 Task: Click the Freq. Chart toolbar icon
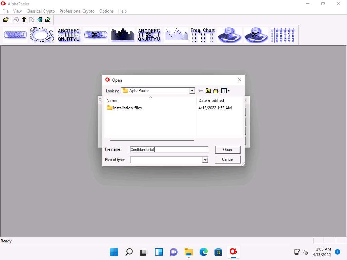202,35
